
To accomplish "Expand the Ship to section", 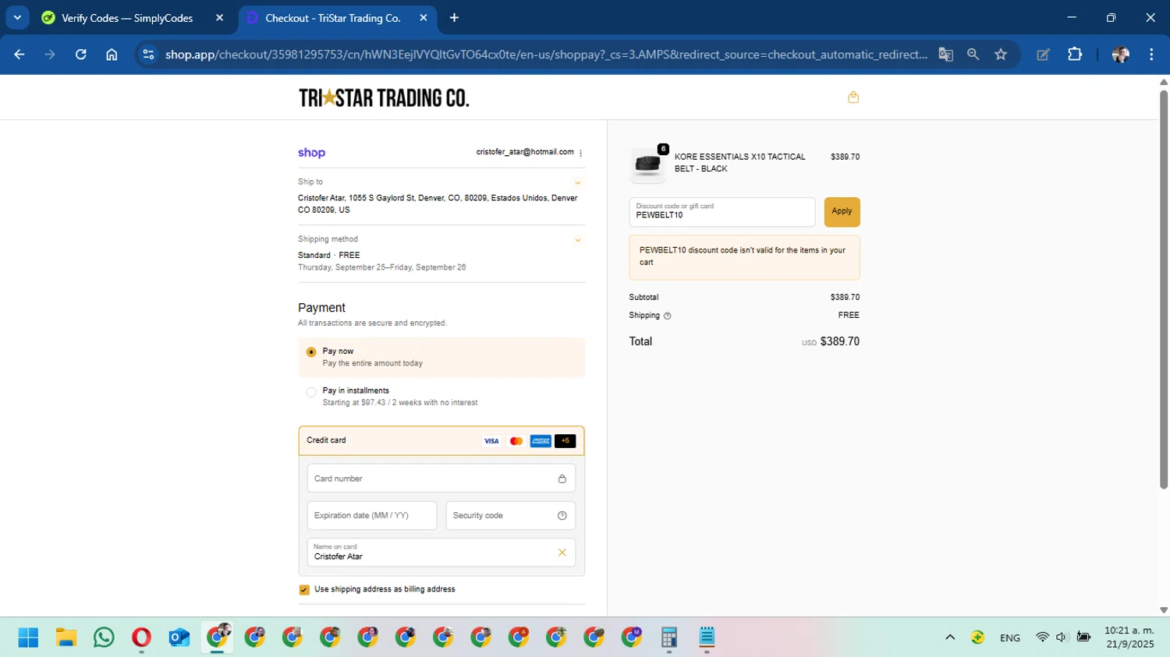I will (578, 182).
